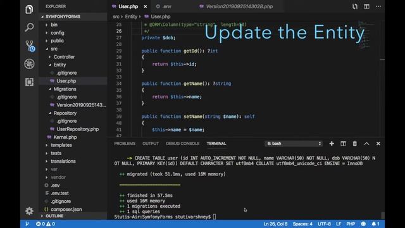The image size is (405, 228).
Task: Open the Manage gear at sidebar bottom
Action: coord(29,211)
